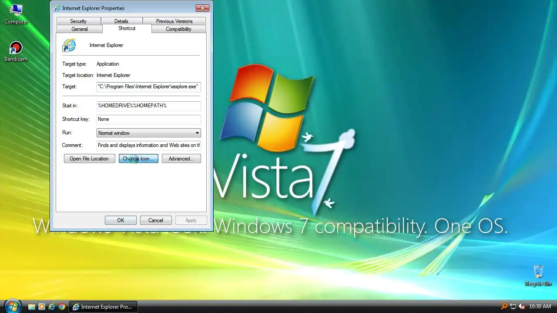Click the 'Target location:' label

(78, 75)
